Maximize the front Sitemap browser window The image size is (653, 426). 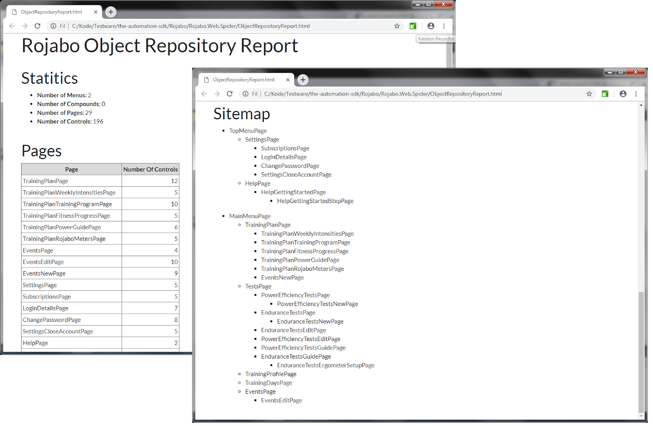pos(620,72)
